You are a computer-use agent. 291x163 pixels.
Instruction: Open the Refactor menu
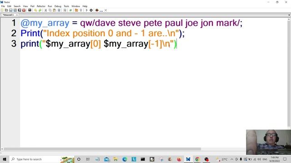[41, 6]
